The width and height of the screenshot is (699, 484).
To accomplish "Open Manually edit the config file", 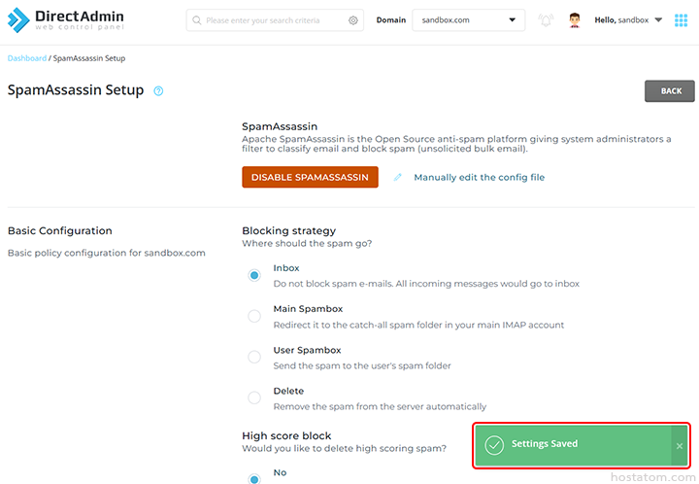I will 479,178.
